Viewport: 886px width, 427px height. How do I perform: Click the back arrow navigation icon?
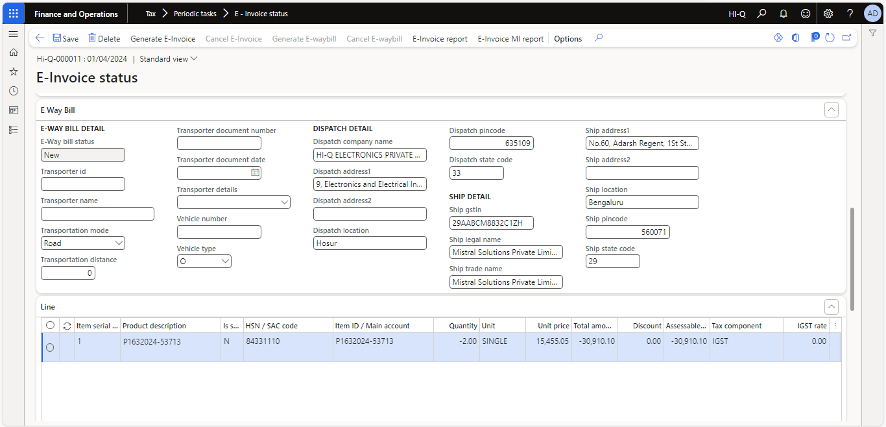[x=40, y=38]
